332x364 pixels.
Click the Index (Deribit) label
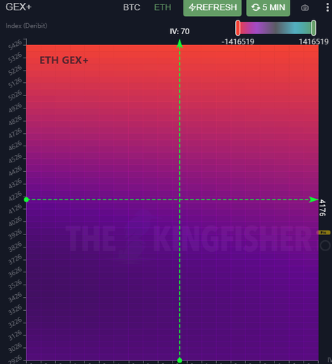point(26,25)
